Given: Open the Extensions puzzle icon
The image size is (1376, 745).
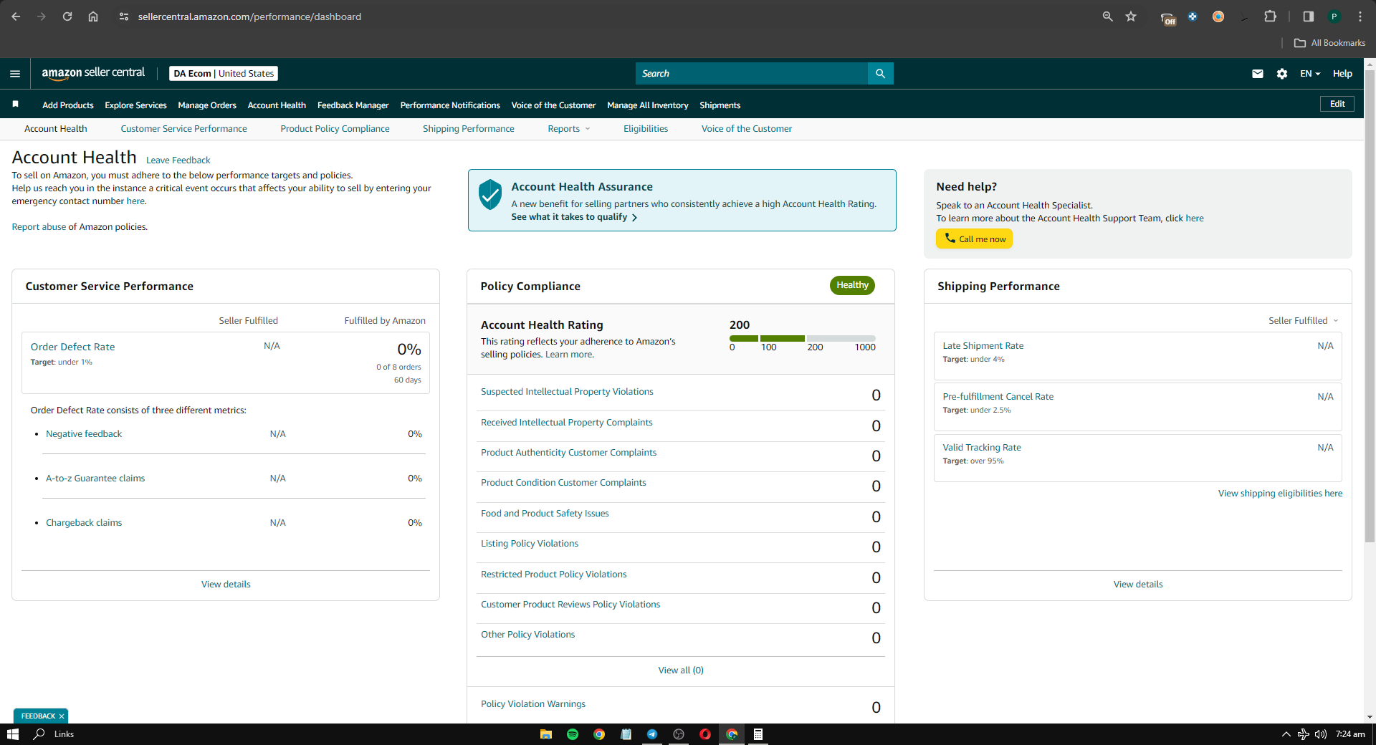Looking at the screenshot, I should 1270,16.
